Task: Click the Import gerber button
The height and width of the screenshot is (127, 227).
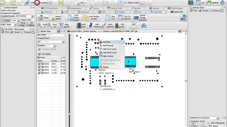Action: pyautogui.click(x=56, y=18)
